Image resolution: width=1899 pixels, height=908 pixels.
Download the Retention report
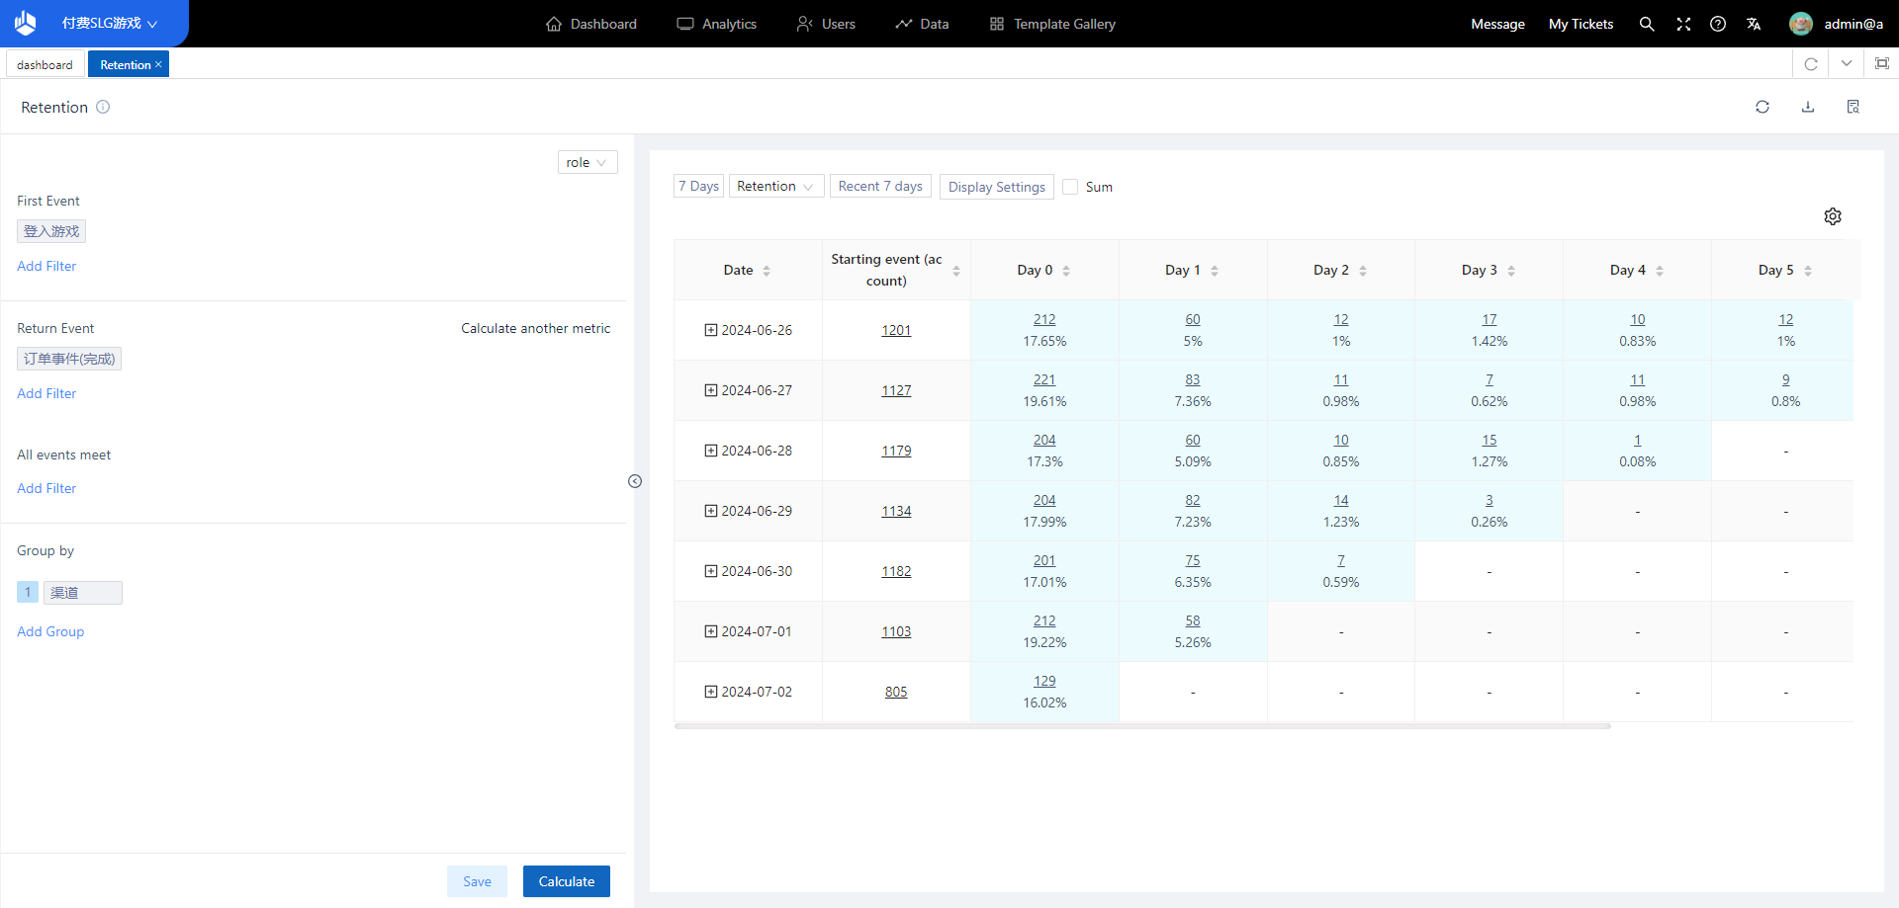(x=1808, y=107)
